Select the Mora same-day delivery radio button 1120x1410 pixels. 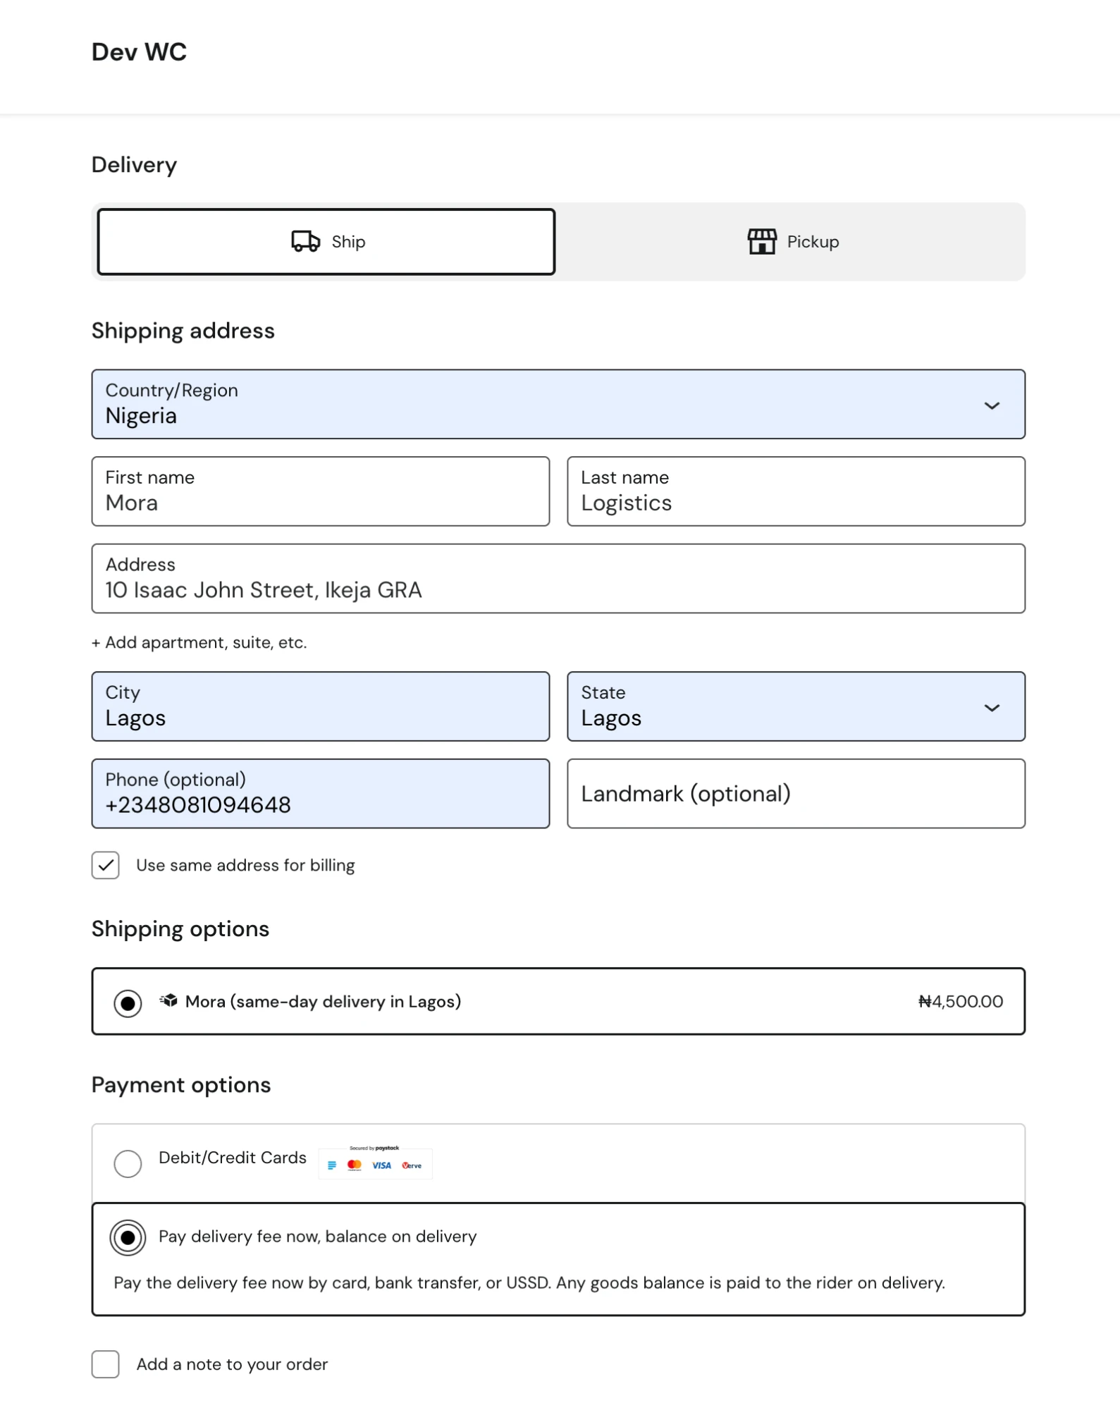[x=128, y=1003]
